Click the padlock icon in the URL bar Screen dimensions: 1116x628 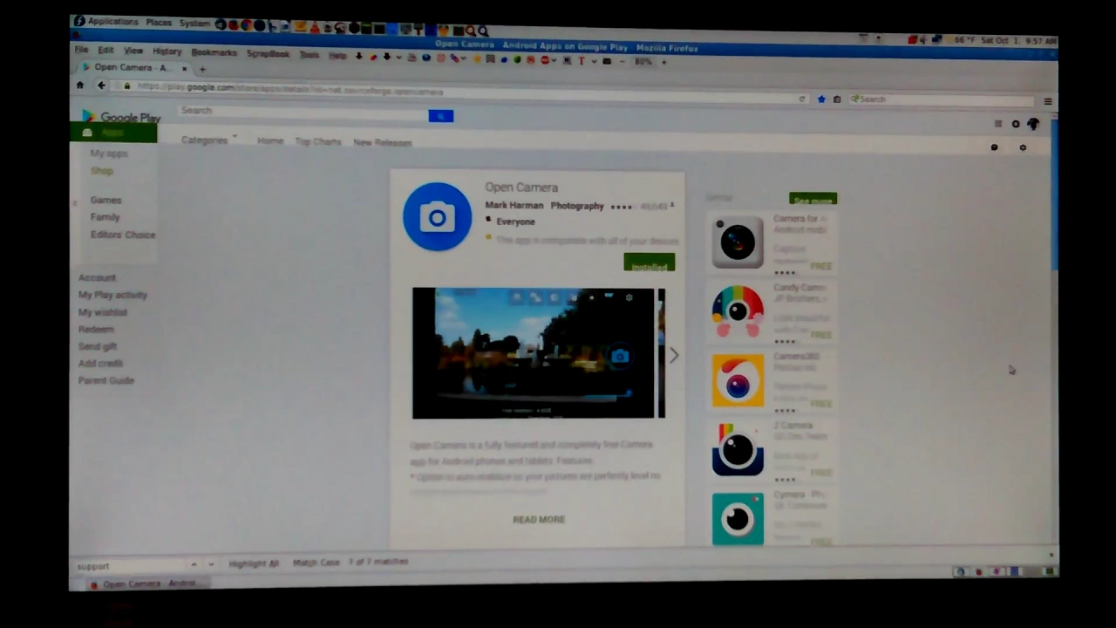coord(127,85)
